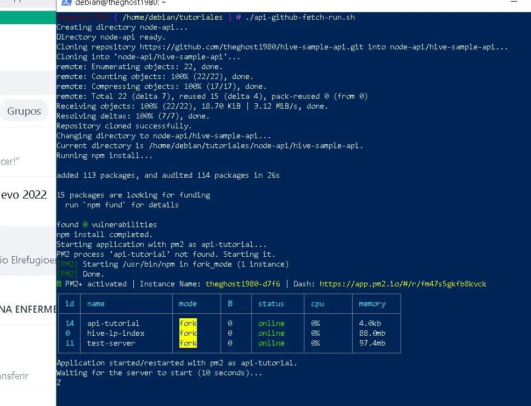Viewport: 531px width, 406px height.
Task: Open the 'NA ENFERME' chat in the left window
Action: [x=28, y=309]
